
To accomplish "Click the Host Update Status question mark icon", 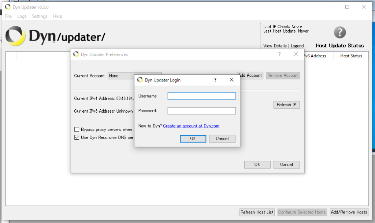I will tap(340, 33).
